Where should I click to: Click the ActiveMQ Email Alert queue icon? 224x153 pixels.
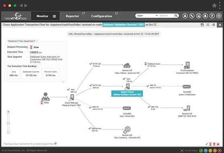coord(127,108)
